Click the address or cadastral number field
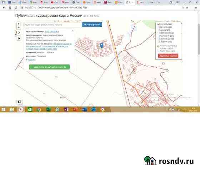The width and height of the screenshot is (200, 171). (52, 25)
